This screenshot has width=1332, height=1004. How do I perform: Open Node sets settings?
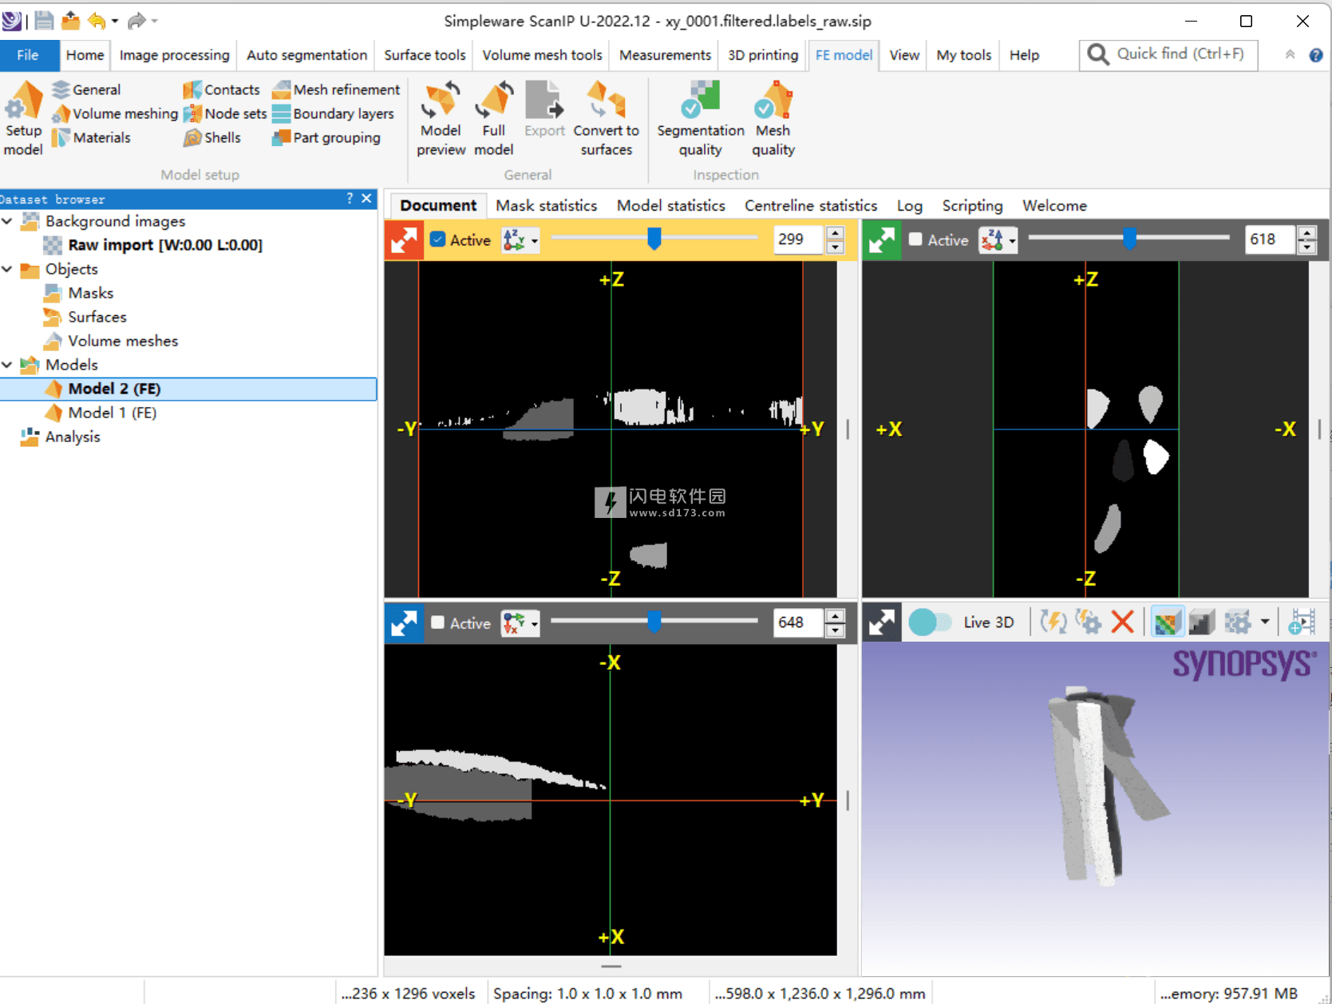[225, 113]
